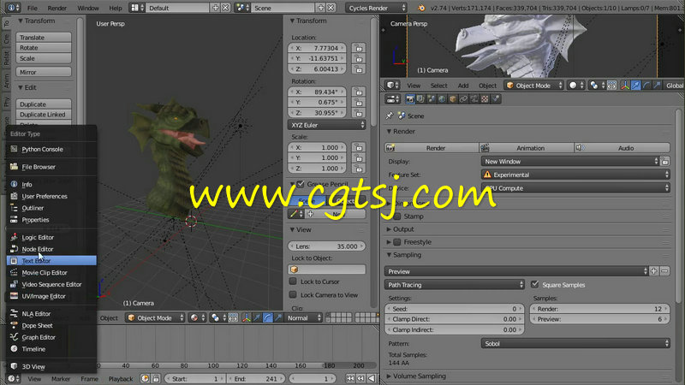Pin the Scene properties context
The width and height of the screenshot is (685, 385).
point(390,115)
